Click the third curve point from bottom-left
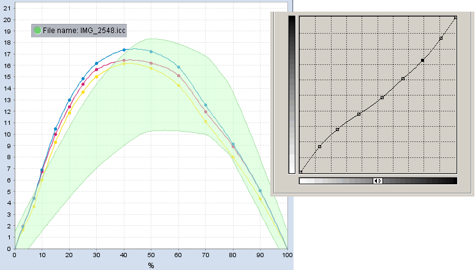Image resolution: width=475 pixels, height=270 pixels. pos(338,130)
